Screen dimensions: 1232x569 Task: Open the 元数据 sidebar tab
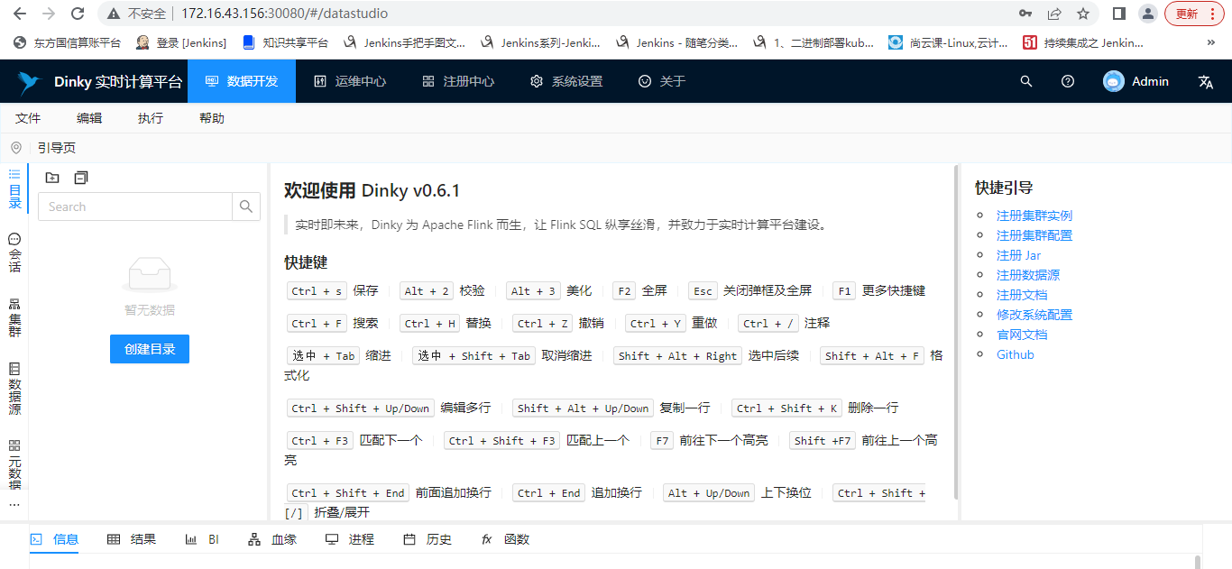[x=14, y=464]
